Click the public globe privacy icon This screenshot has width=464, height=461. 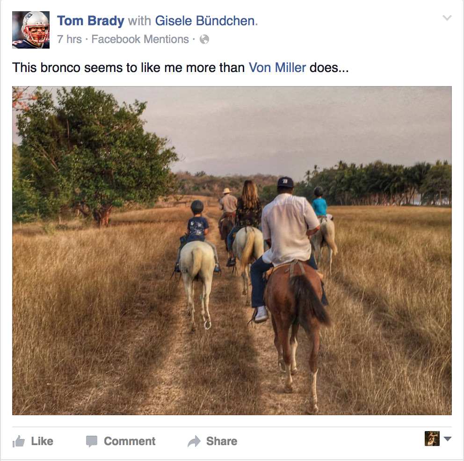(204, 39)
